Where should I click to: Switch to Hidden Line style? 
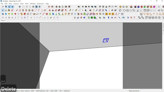30,7
